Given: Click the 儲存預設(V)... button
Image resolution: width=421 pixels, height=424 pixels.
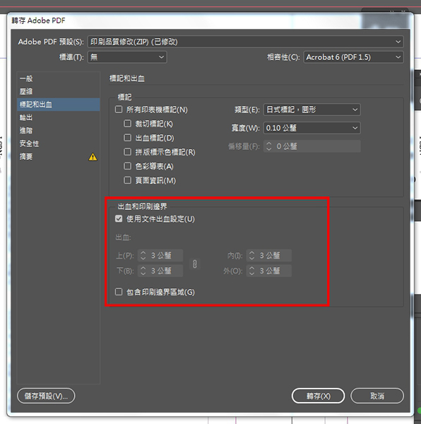Looking at the screenshot, I should (46, 396).
